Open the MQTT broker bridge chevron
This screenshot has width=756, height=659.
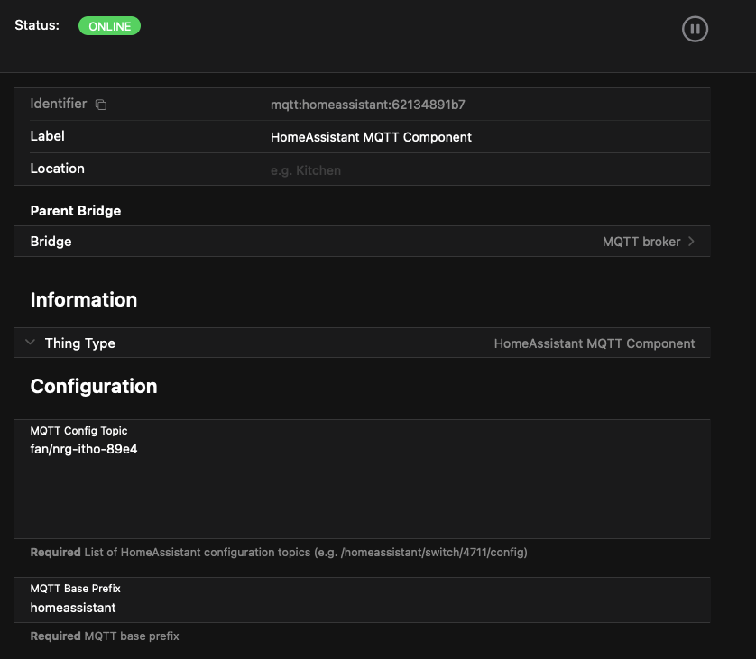click(x=691, y=242)
